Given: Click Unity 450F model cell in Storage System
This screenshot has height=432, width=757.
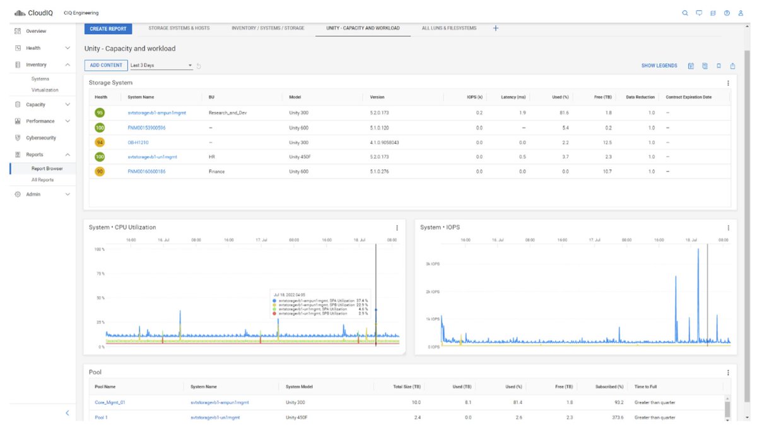Looking at the screenshot, I should (300, 157).
